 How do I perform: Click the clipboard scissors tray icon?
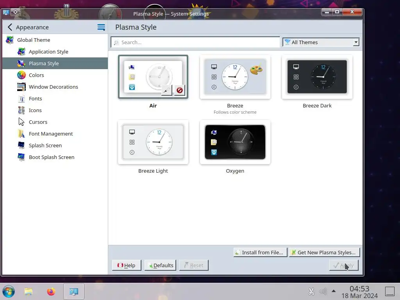[311, 291]
